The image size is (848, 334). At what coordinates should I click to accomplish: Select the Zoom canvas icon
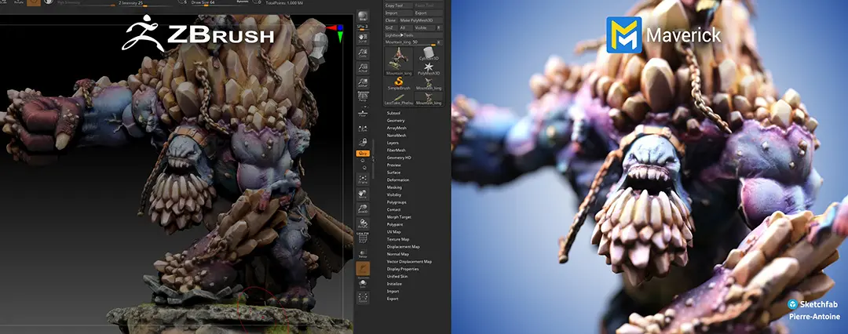point(363,53)
